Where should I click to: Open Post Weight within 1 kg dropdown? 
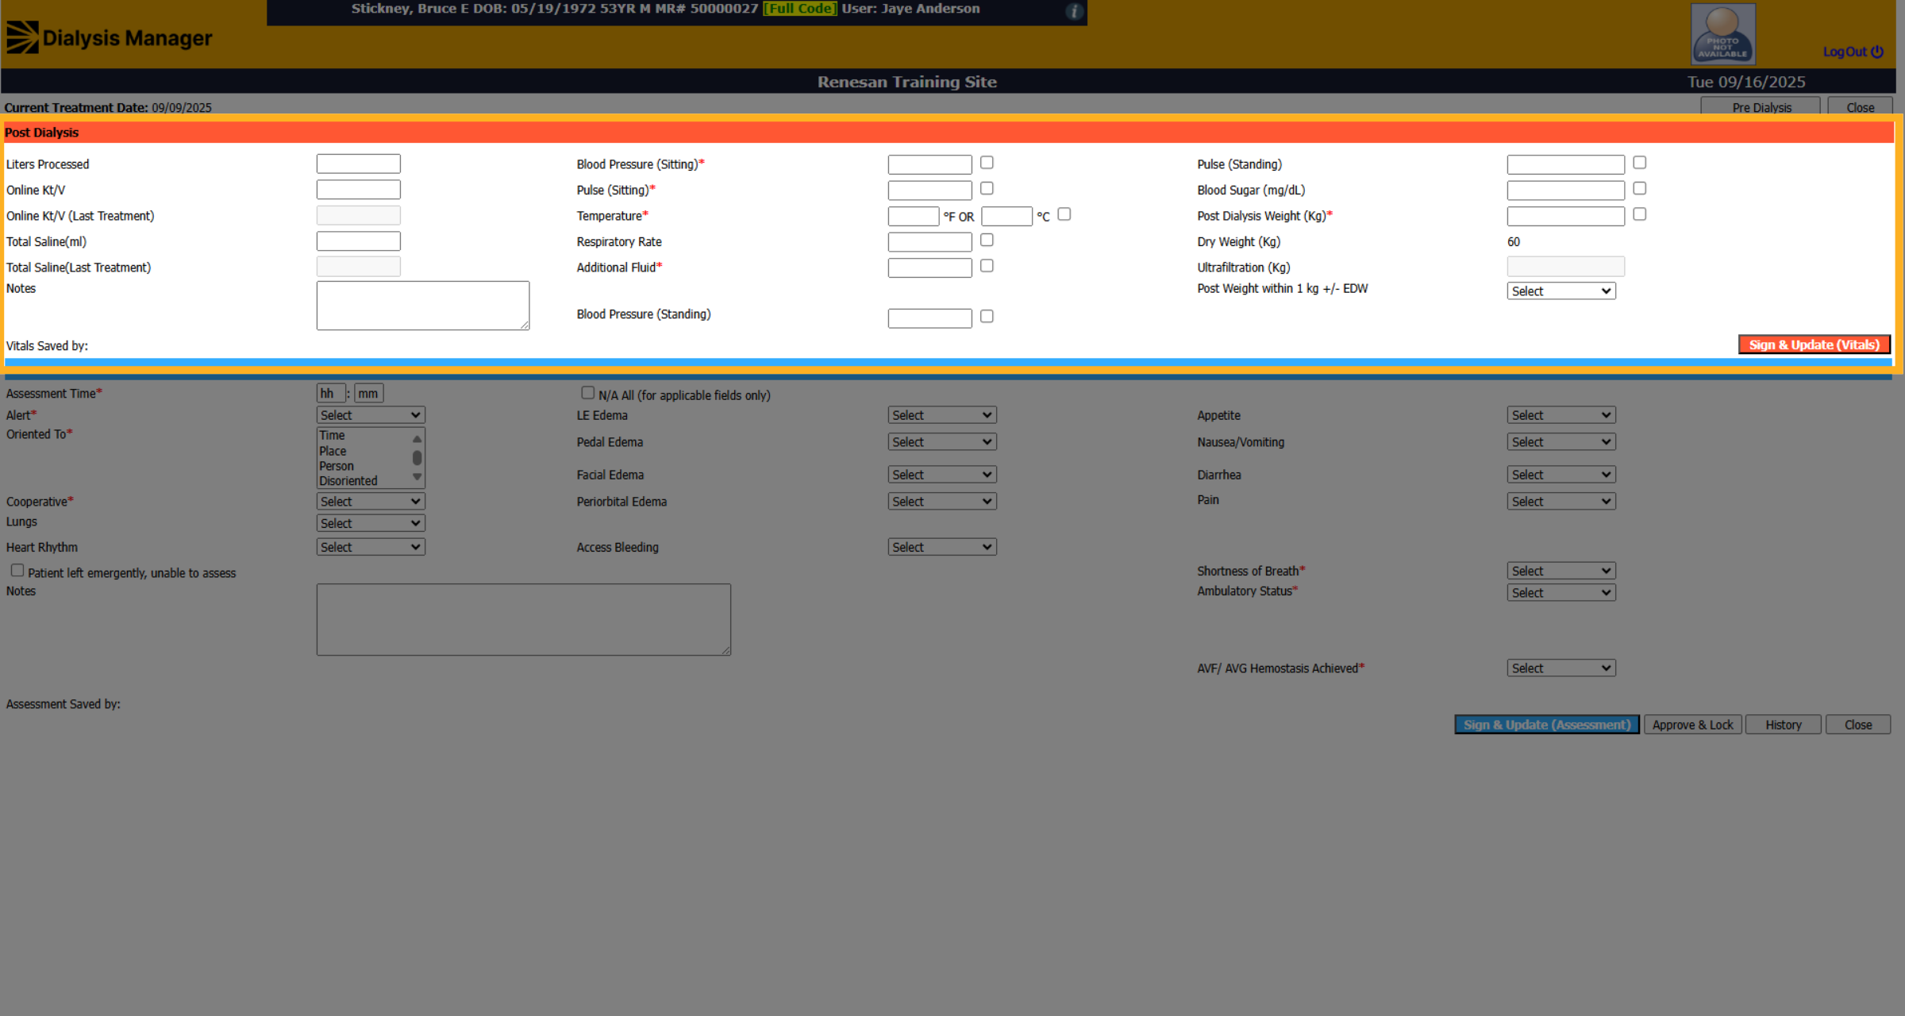(1561, 291)
